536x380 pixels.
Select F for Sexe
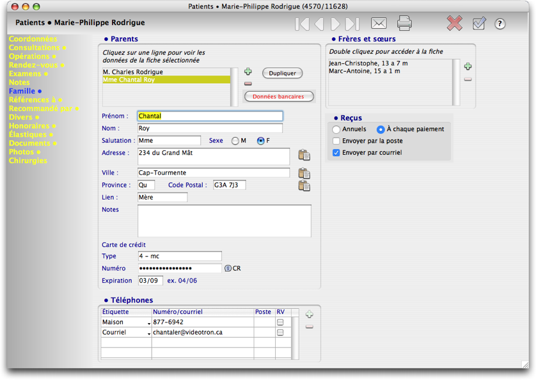(x=261, y=141)
